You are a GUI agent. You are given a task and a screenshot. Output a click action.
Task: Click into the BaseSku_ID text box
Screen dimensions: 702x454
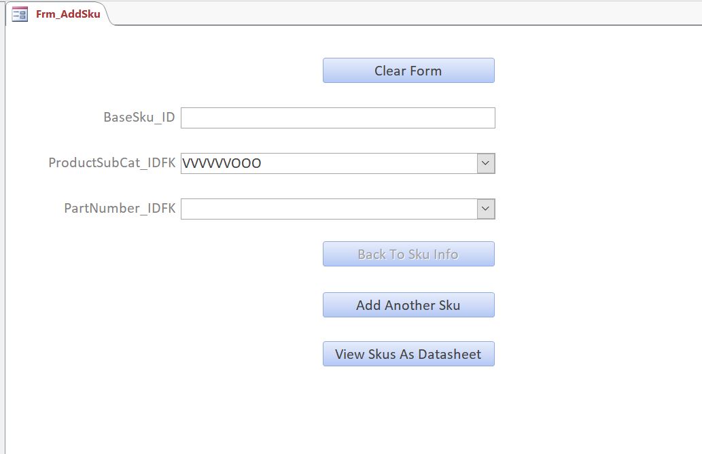(338, 118)
